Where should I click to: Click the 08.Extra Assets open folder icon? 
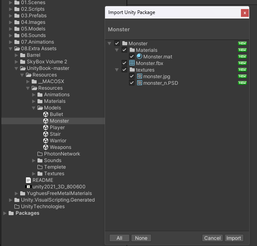click(17, 49)
